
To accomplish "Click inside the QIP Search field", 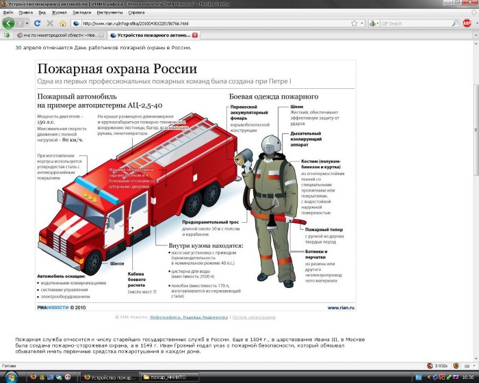I will coord(415,23).
